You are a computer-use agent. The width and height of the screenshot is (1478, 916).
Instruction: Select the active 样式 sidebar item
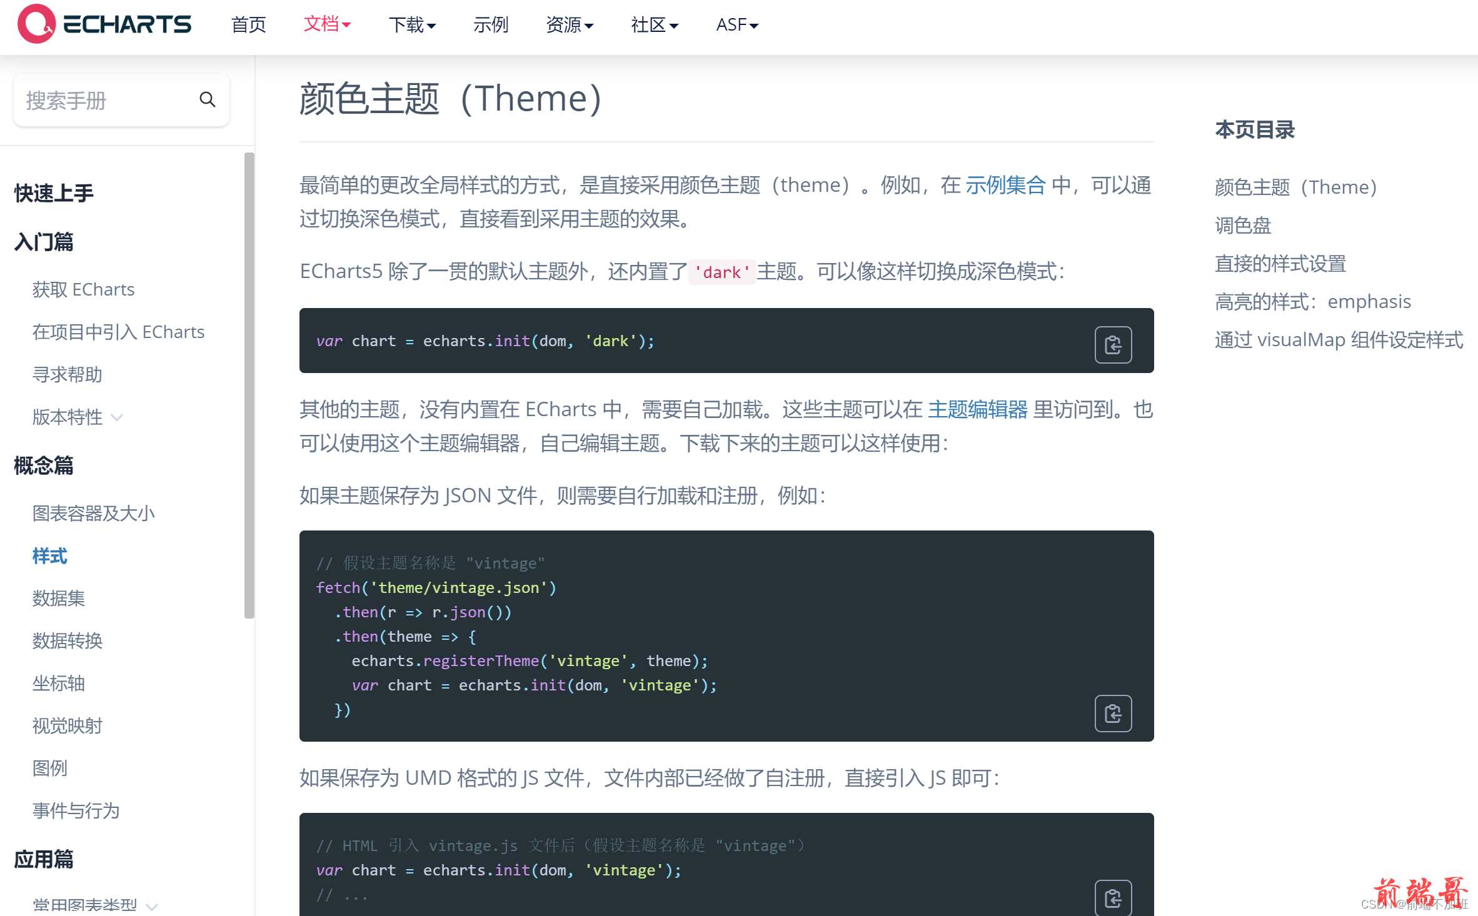point(49,555)
